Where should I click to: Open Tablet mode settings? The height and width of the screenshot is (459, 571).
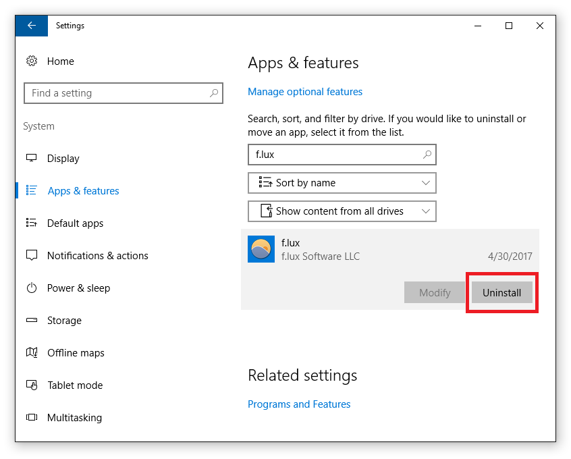coord(75,385)
